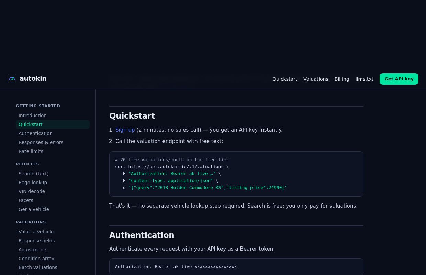Open Quickstart in the top navigation
This screenshot has height=275, width=426.
click(285, 79)
